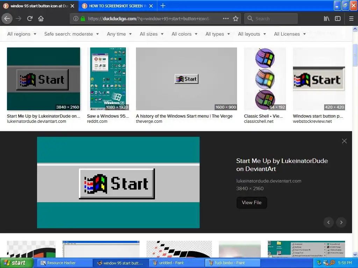Click the large Start button preview image
Image resolution: width=358 pixels, height=268 pixels.
click(x=118, y=183)
